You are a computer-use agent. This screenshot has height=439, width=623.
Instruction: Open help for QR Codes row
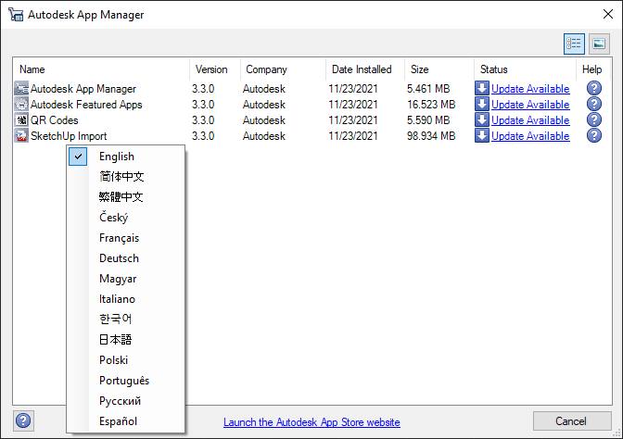click(x=594, y=120)
